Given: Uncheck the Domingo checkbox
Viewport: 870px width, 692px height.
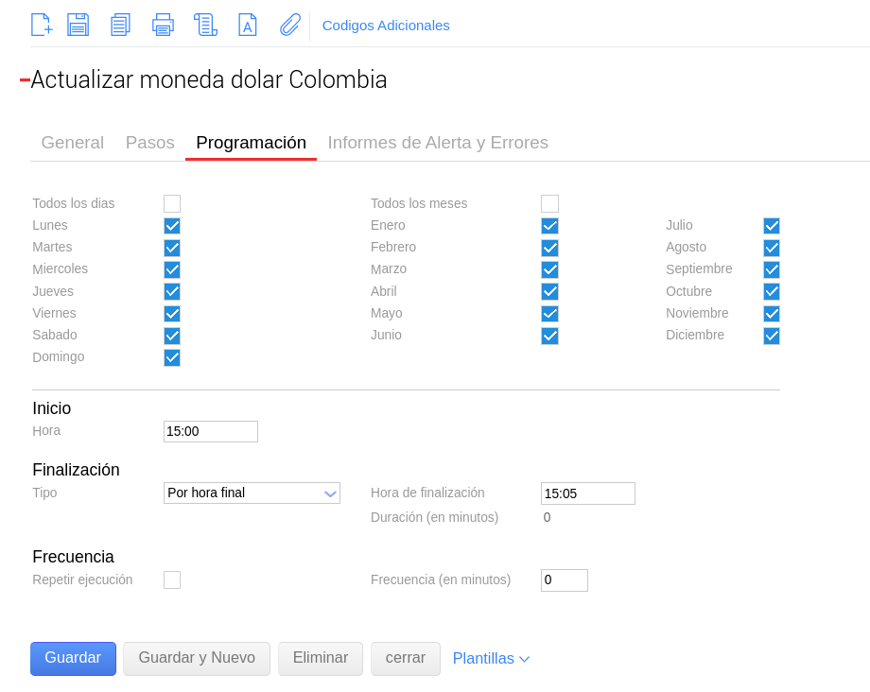Looking at the screenshot, I should pos(172,357).
